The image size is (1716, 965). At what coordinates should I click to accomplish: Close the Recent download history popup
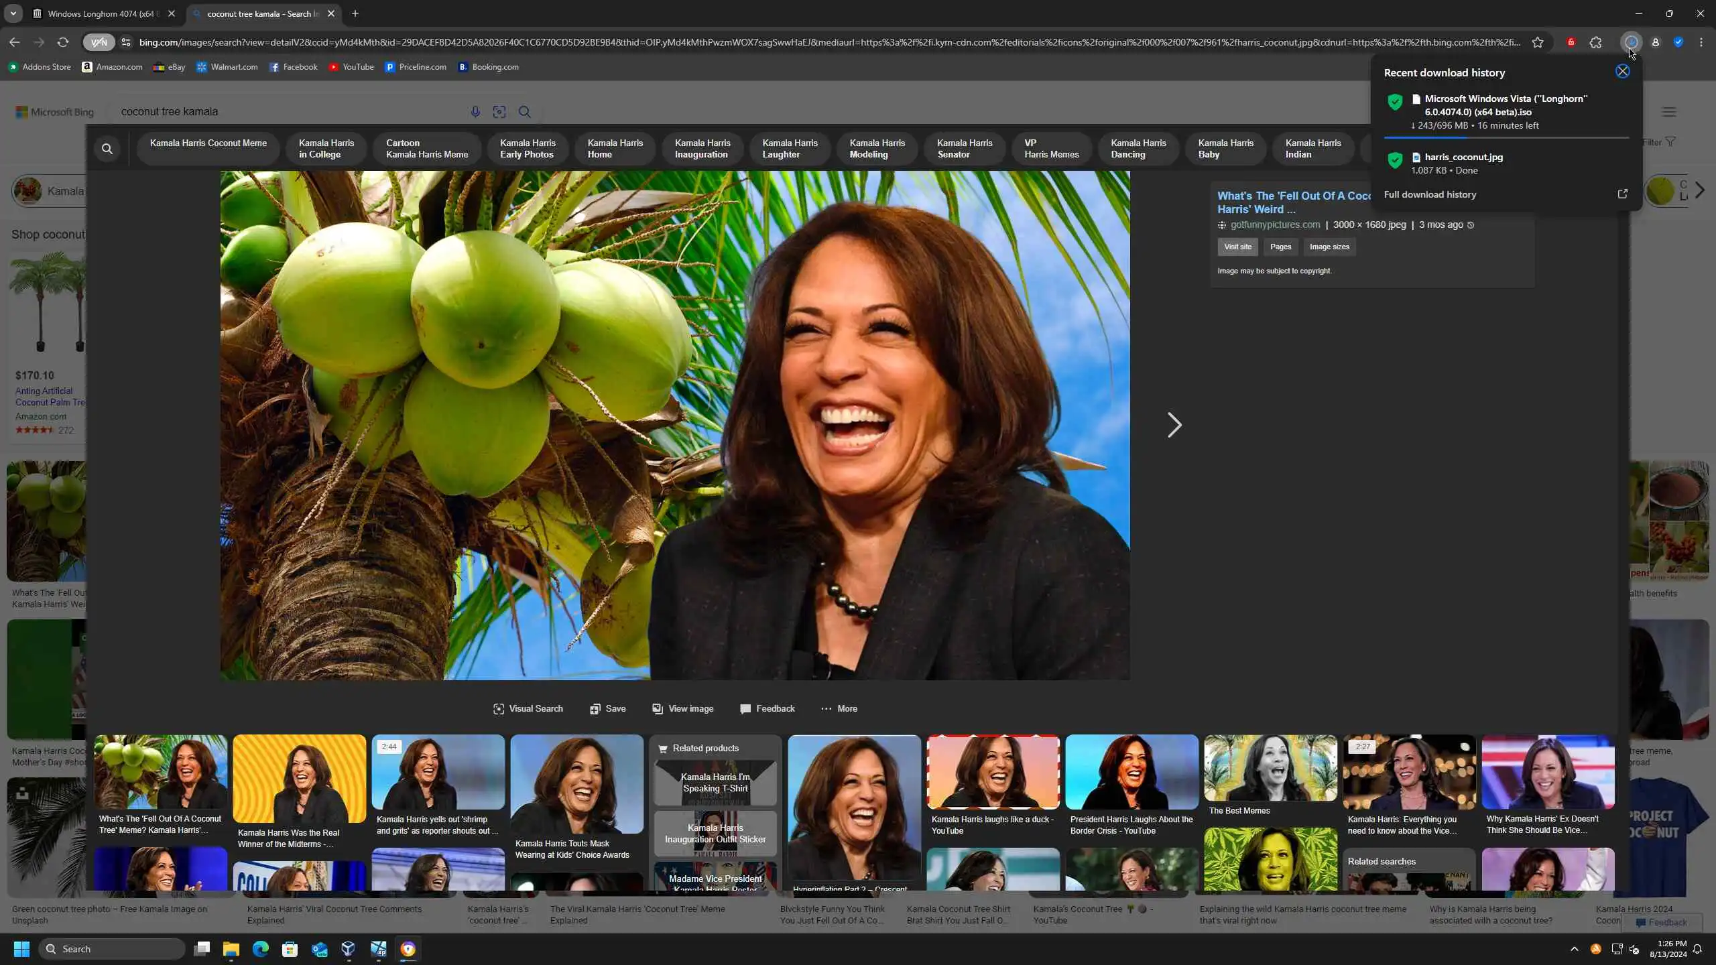(x=1622, y=72)
